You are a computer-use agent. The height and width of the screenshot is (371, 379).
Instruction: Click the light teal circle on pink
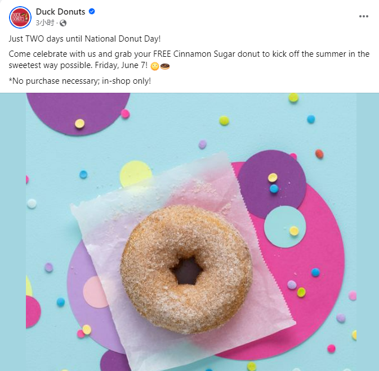[285, 227]
